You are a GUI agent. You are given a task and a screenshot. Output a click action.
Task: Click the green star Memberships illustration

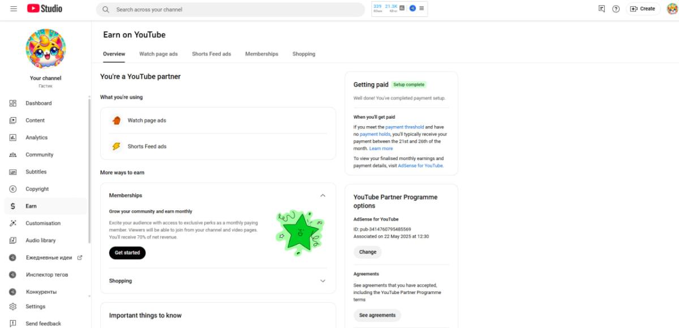click(299, 232)
